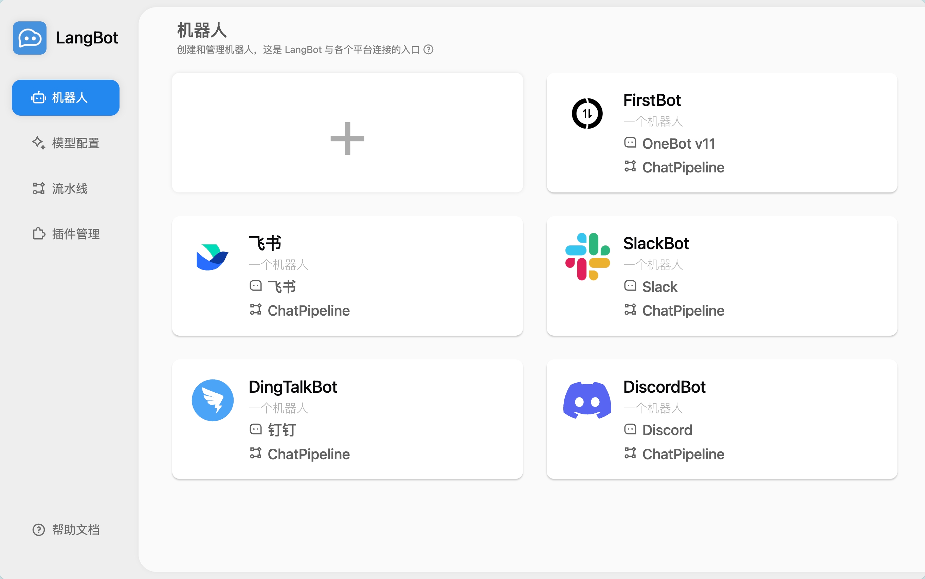Image resolution: width=925 pixels, height=579 pixels.
Task: Open the DiscordBot card
Action: pos(722,419)
